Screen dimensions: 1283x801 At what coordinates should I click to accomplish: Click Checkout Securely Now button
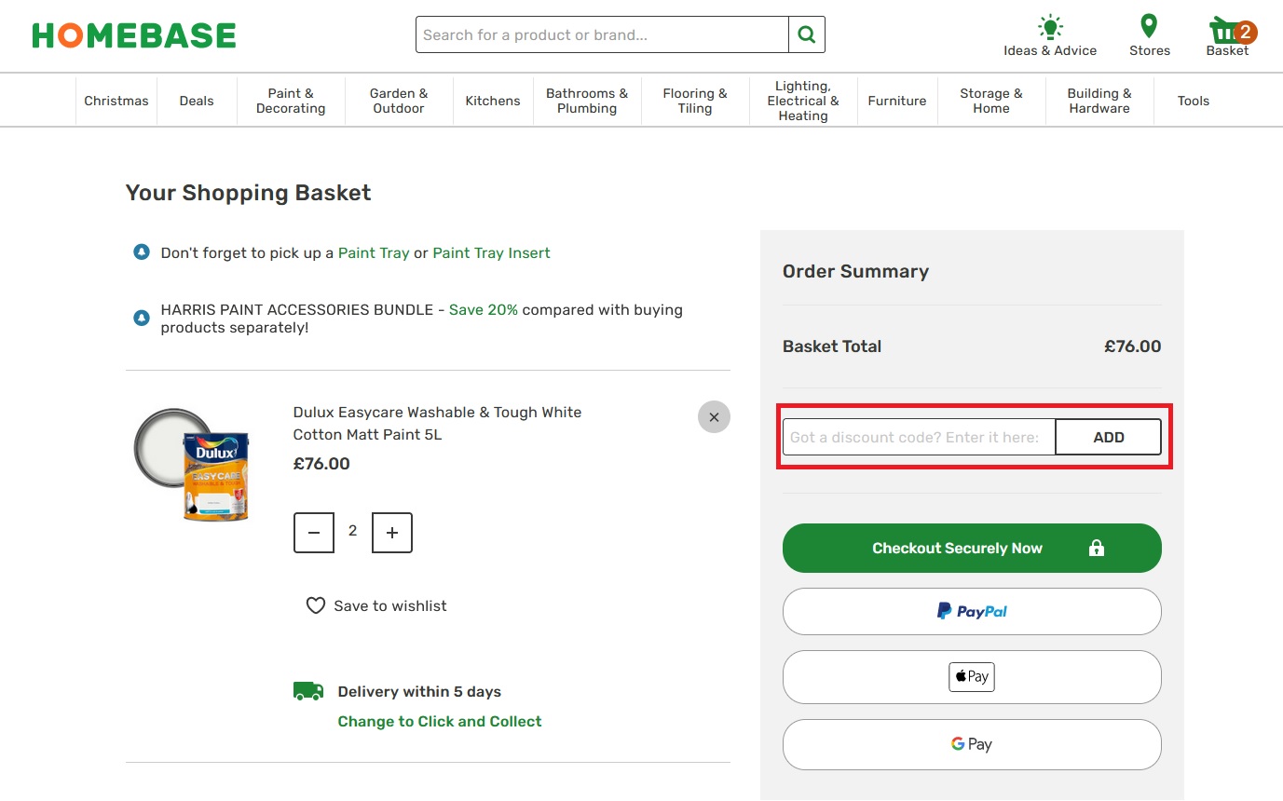coord(972,548)
